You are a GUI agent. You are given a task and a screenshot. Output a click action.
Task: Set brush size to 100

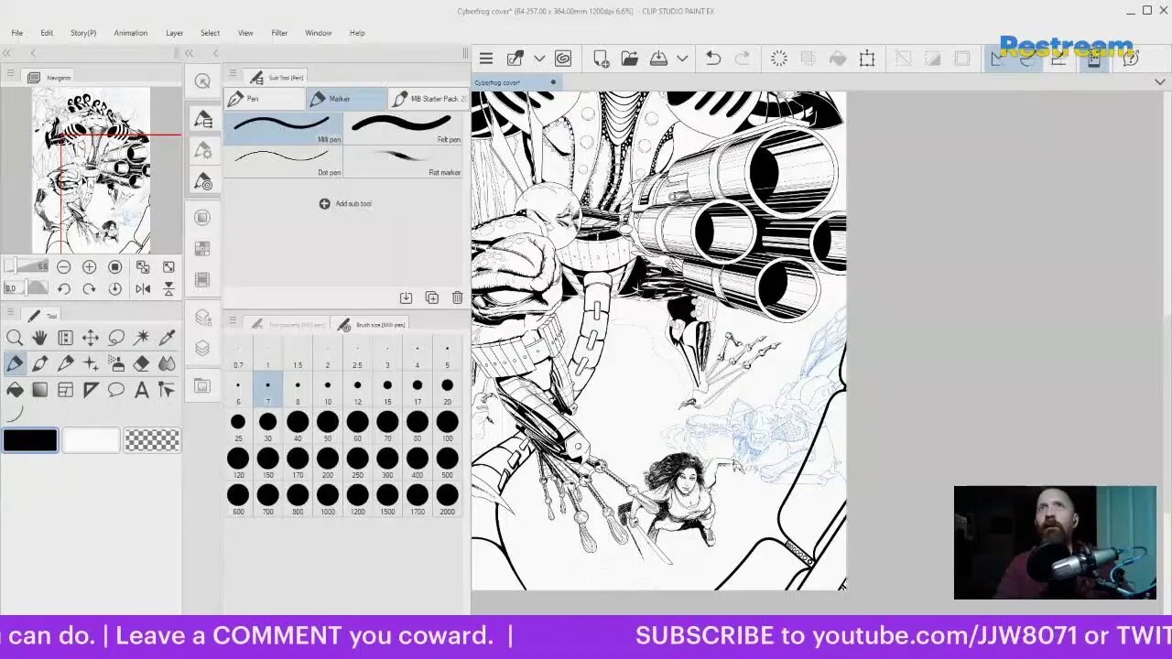447,426
